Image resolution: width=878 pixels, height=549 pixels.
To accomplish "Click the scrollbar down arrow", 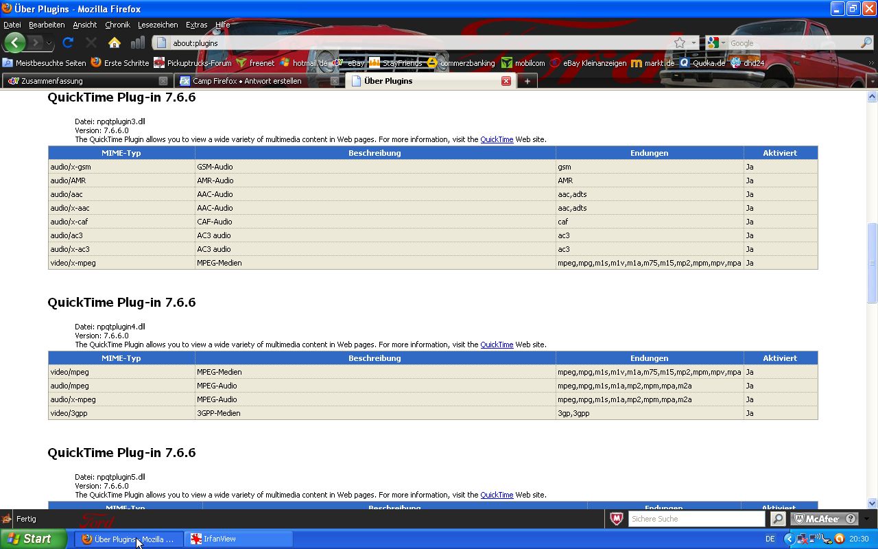I will (873, 503).
